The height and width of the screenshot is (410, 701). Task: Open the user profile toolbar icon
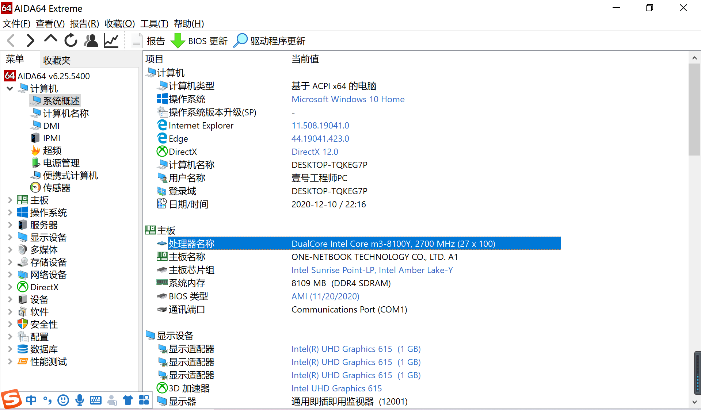click(91, 41)
